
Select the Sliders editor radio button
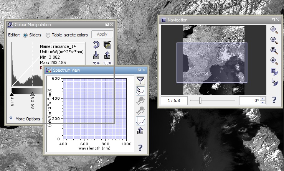point(26,35)
